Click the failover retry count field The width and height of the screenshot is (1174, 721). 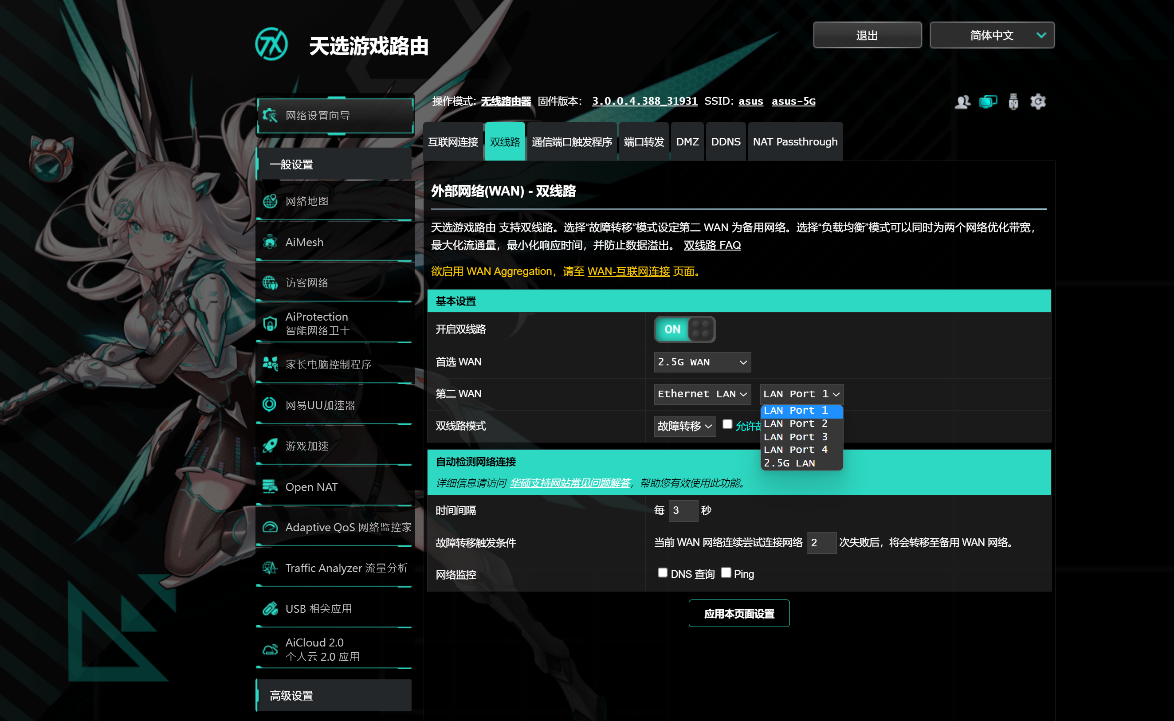pyautogui.click(x=821, y=543)
